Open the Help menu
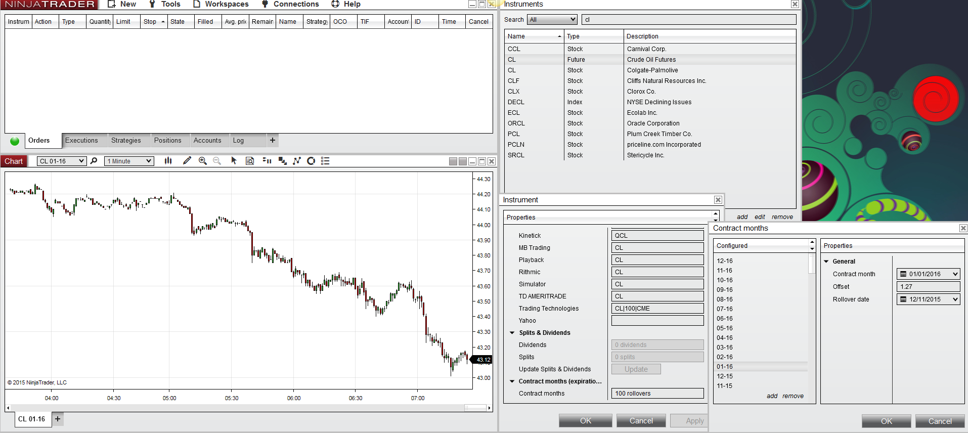The height and width of the screenshot is (433, 968). (346, 4)
